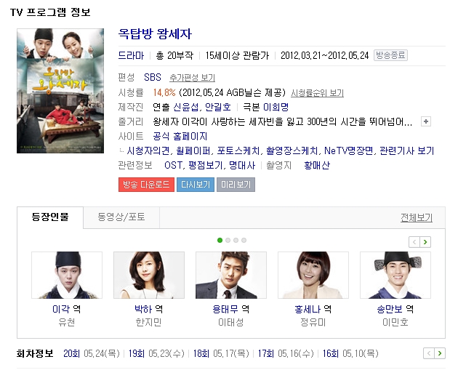
Task: Show previous episode list arrow
Action: [x=429, y=353]
